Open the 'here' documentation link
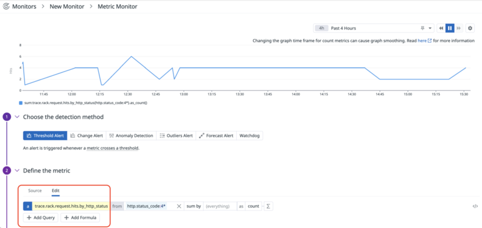This screenshot has height=228, width=482. tap(422, 40)
